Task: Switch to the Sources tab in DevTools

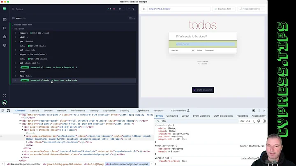Action: tap(48, 111)
